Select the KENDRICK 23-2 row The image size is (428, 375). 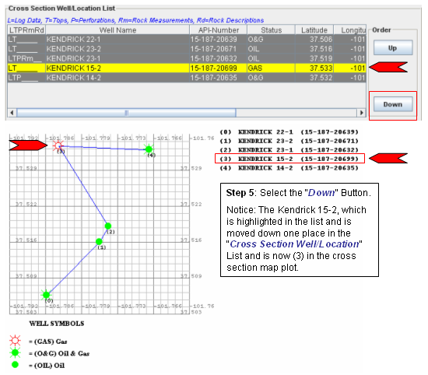(x=187, y=49)
